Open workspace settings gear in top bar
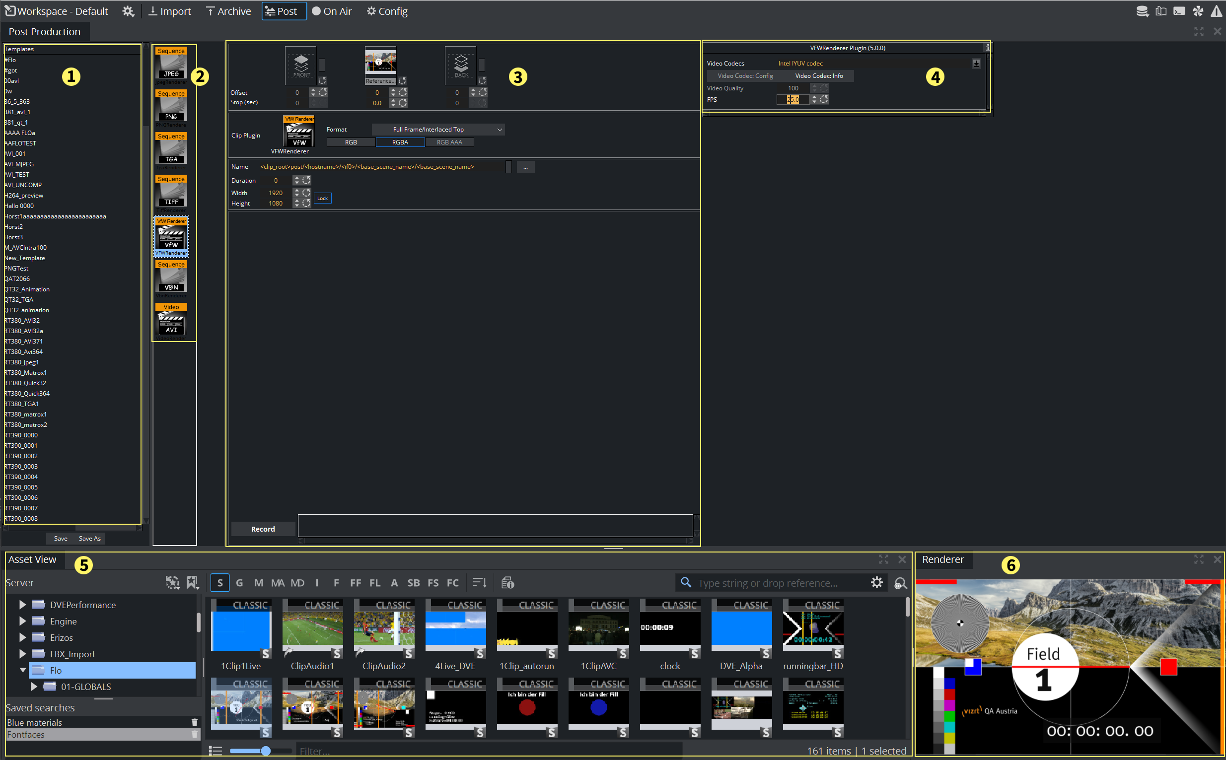The image size is (1226, 760). [128, 11]
